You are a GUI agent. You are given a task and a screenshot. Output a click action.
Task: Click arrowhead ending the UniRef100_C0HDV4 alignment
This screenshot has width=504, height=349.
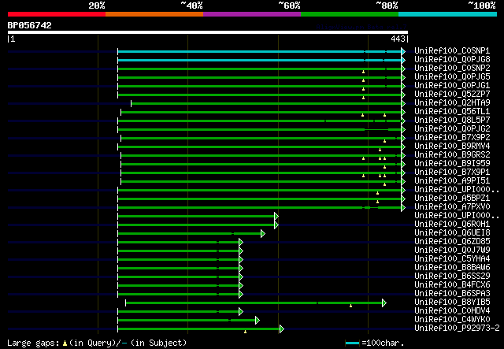click(241, 312)
